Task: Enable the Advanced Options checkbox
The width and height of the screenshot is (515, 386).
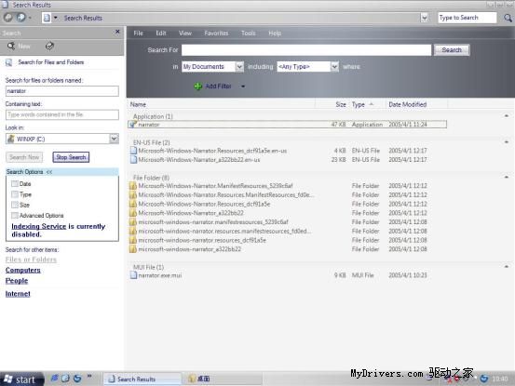Action: point(15,216)
